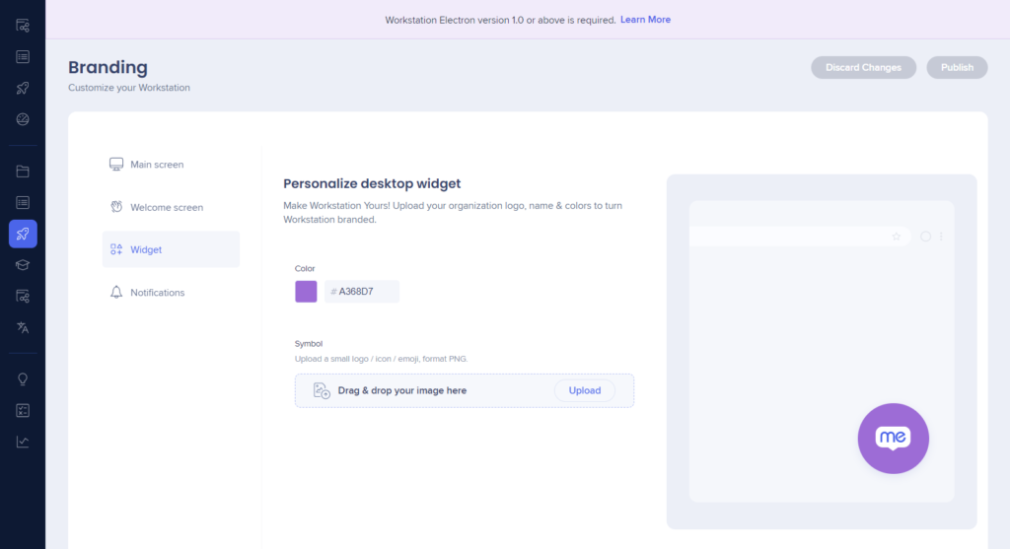This screenshot has width=1010, height=549.
Task: Click the highlighted rocket icon in sidebar
Action: 23,234
